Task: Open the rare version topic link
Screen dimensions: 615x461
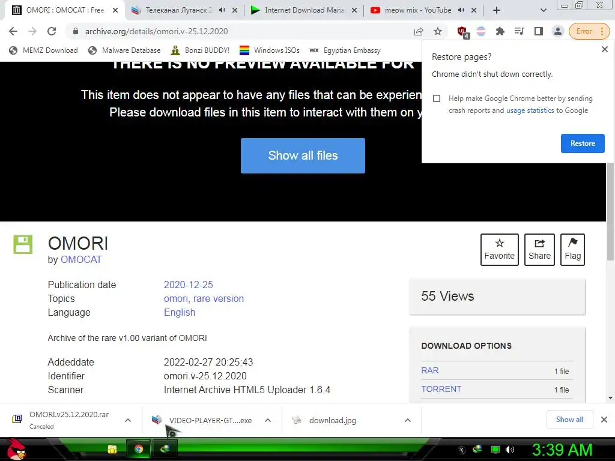Action: [219, 299]
